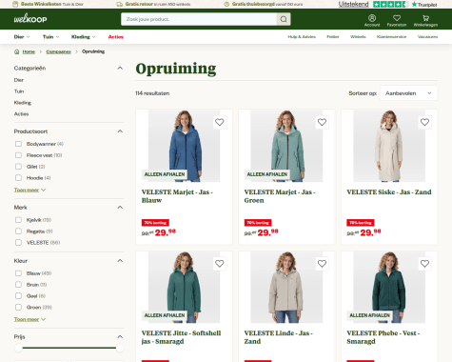
Task: Tick the Groen color checkbox
Action: tap(18, 307)
